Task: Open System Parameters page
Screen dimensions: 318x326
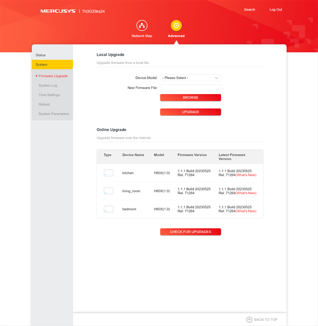Action: tap(54, 114)
